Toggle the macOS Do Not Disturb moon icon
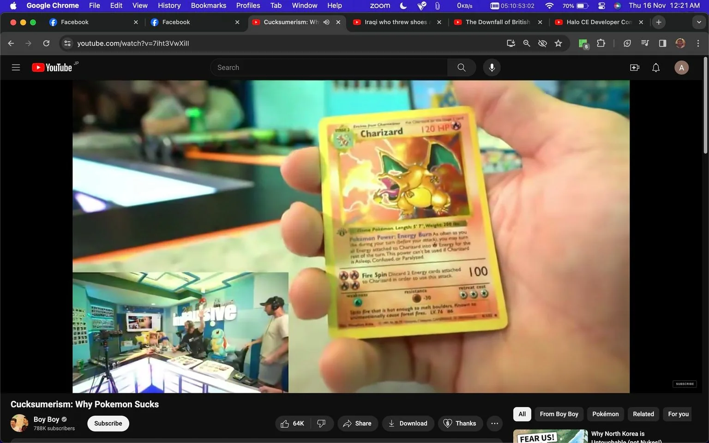This screenshot has height=443, width=709. (403, 6)
